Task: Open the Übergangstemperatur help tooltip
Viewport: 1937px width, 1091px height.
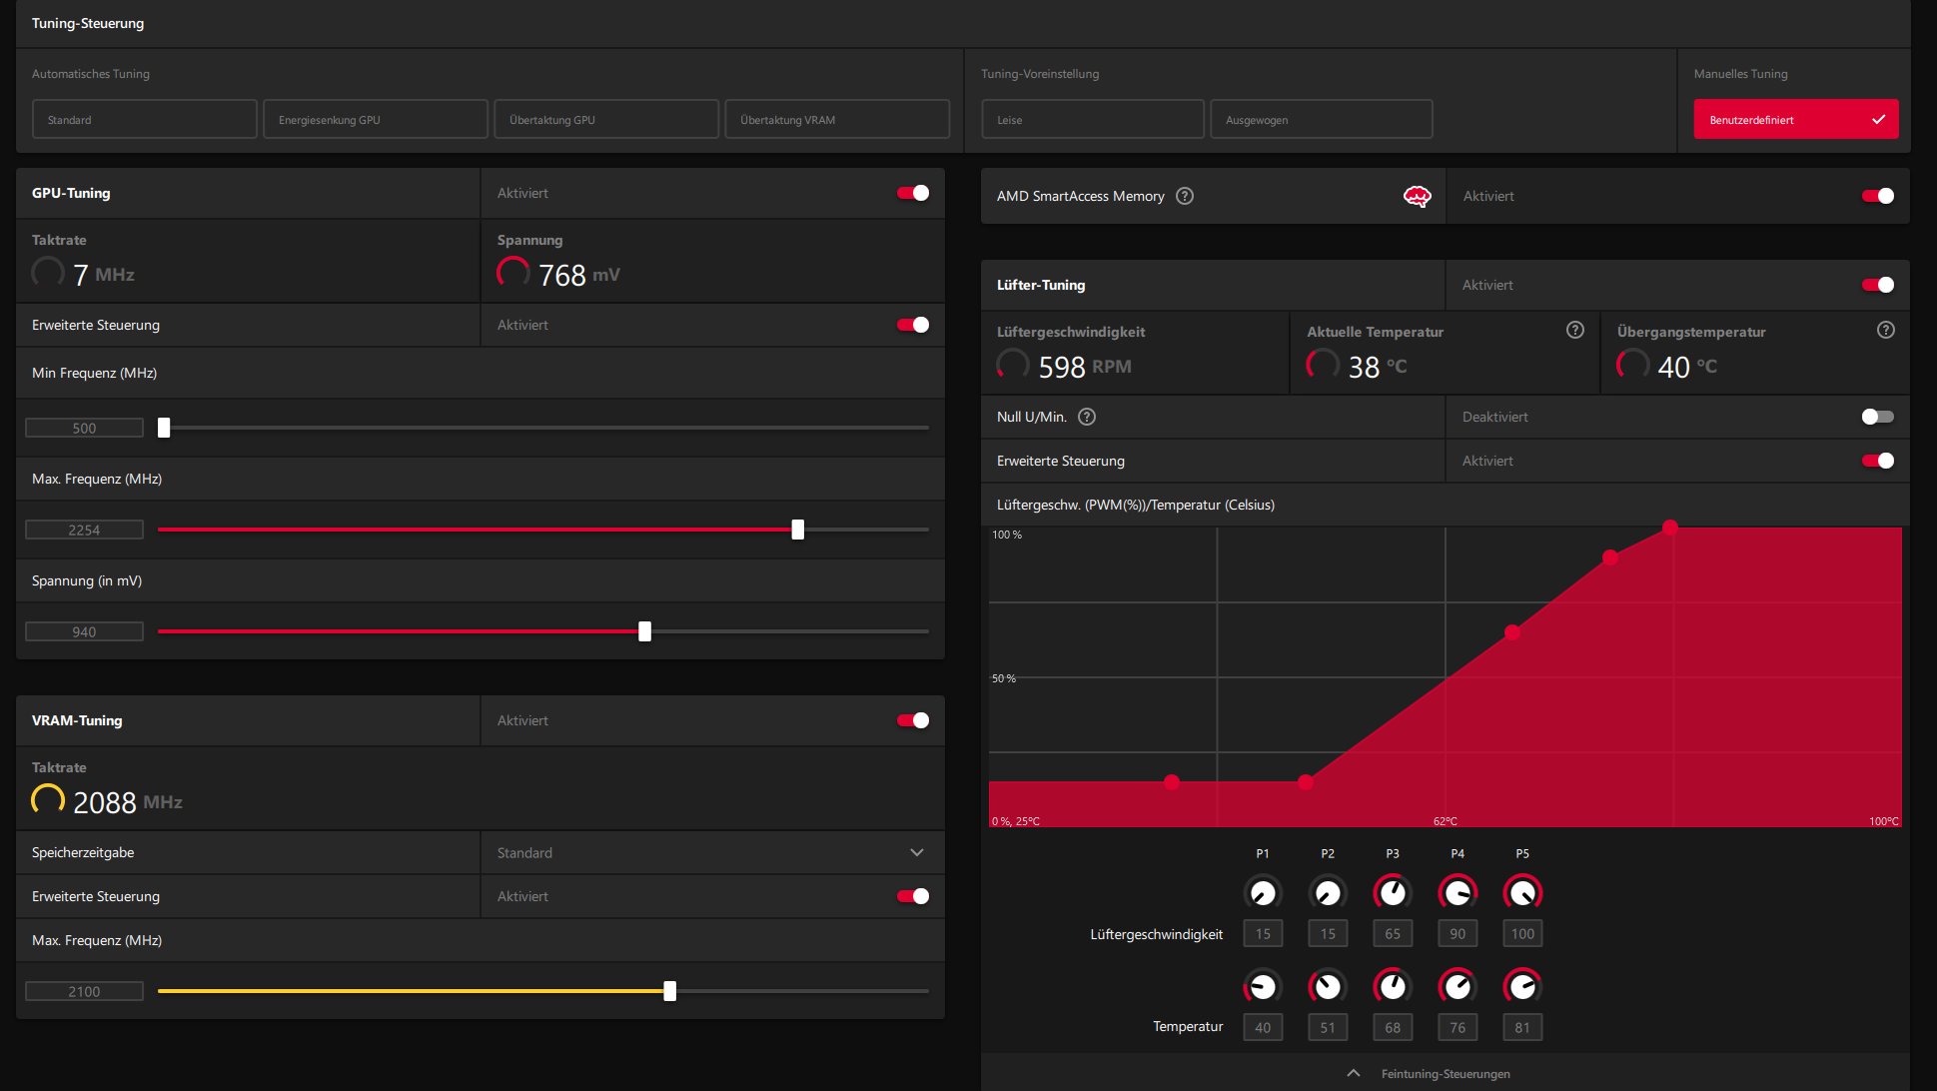Action: pyautogui.click(x=1885, y=331)
